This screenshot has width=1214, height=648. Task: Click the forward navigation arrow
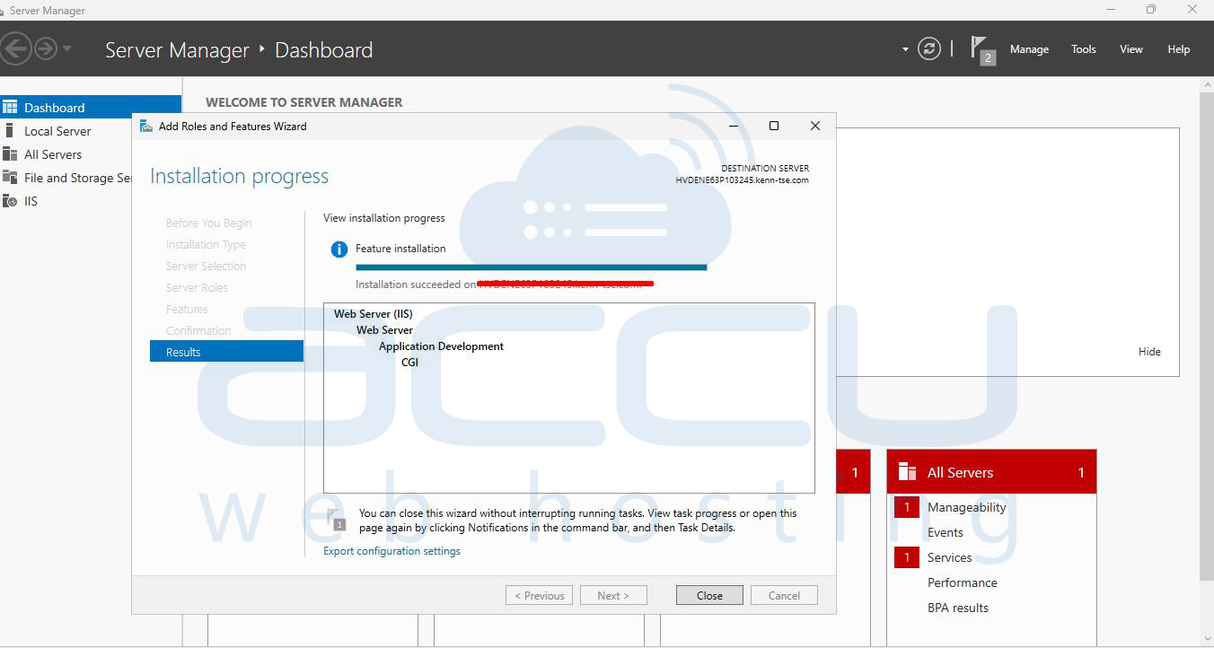(45, 48)
